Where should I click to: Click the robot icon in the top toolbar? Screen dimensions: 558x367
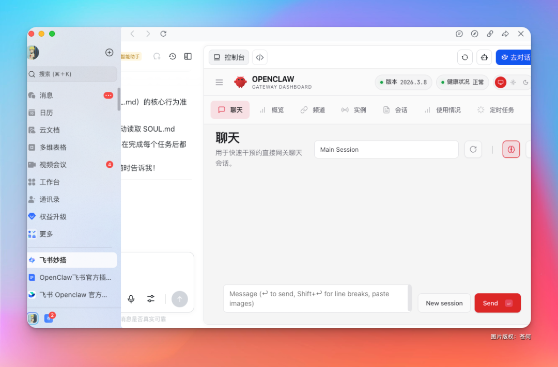click(484, 57)
